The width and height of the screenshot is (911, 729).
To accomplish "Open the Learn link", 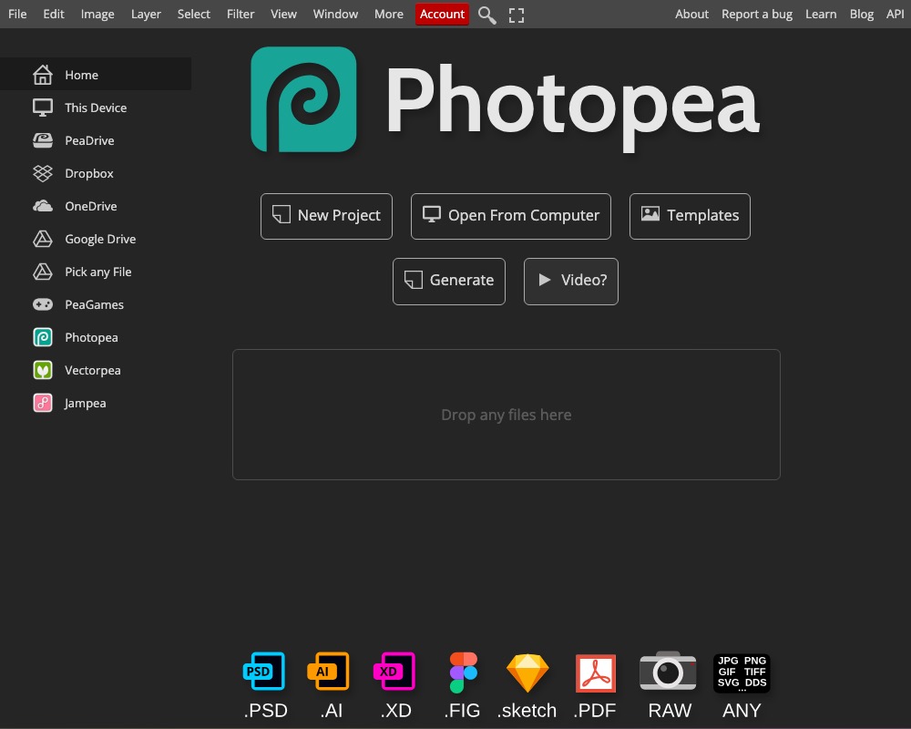I will 821,14.
